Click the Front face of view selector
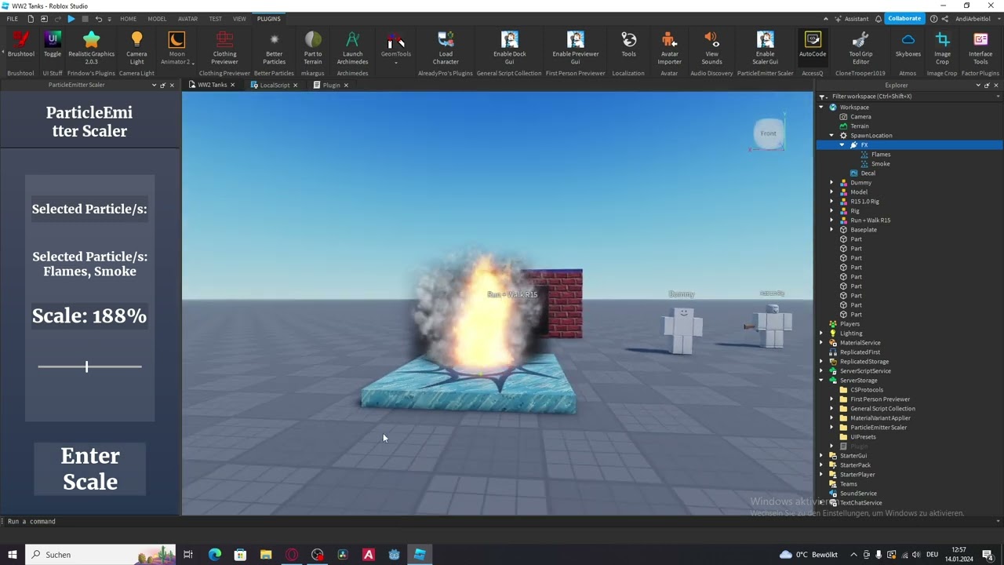1004x565 pixels. coord(768,133)
